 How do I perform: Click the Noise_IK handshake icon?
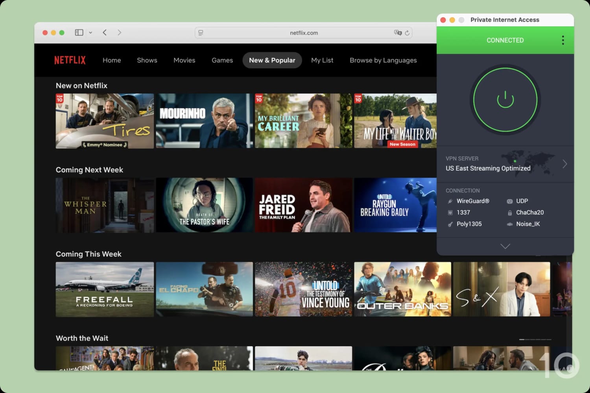(x=509, y=224)
